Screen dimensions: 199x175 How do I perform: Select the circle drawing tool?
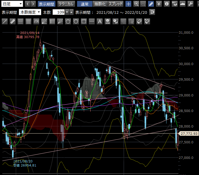(x=76, y=21)
